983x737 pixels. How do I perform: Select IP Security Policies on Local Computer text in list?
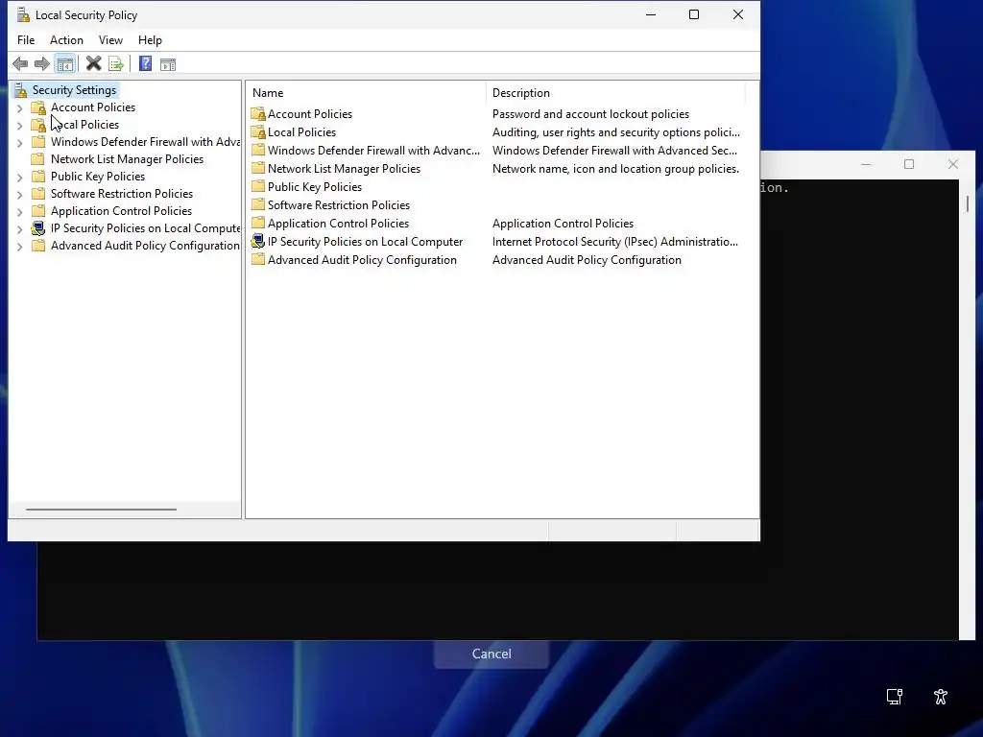pyautogui.click(x=366, y=241)
